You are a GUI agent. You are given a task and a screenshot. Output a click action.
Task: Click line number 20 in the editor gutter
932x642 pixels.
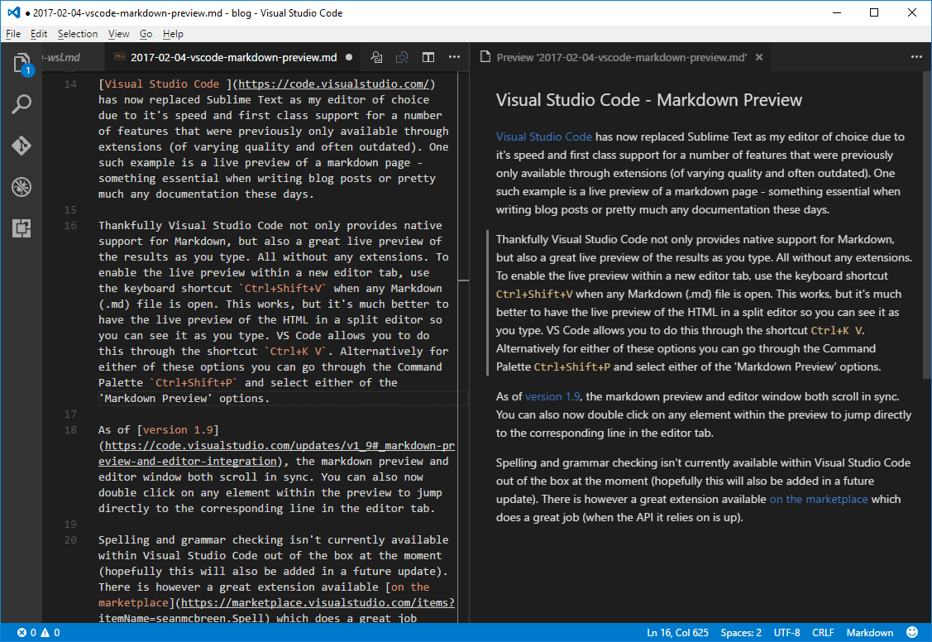point(71,539)
